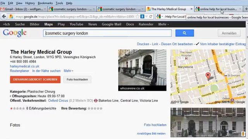Image resolution: width=248 pixels, height=139 pixels.
Task: Open harleymedical.co.uk website link
Action: [x=24, y=66]
